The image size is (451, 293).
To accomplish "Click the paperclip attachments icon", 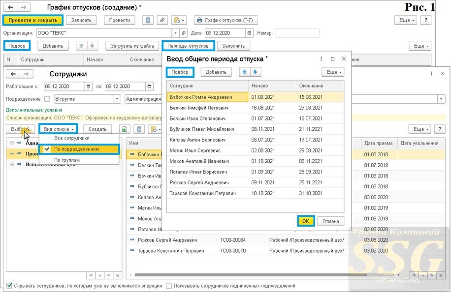I will [162, 20].
